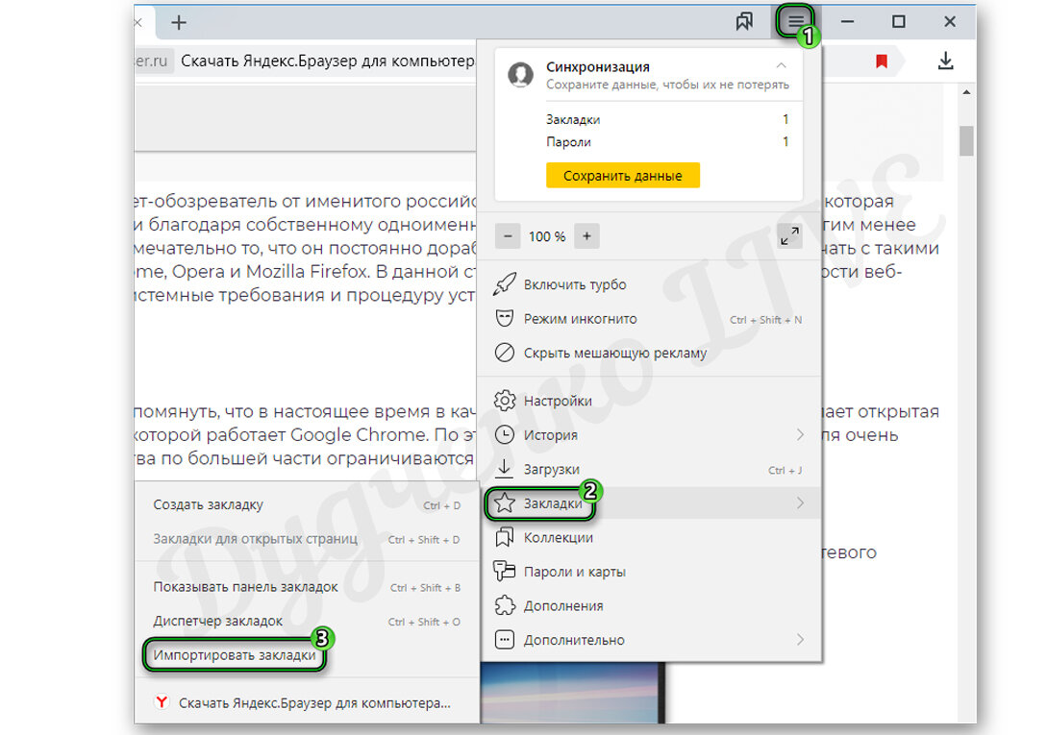Open the bookmarks collections icon in the title bar
Image resolution: width=1047 pixels, height=735 pixels.
[x=744, y=22]
